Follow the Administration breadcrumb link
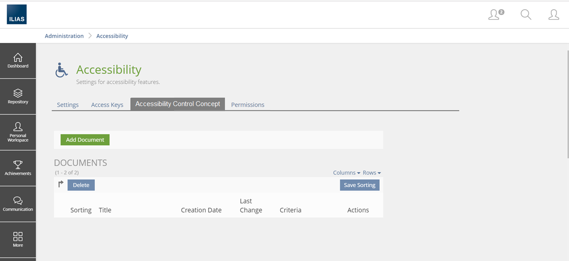Screen dimensions: 569x261 (x=64, y=36)
